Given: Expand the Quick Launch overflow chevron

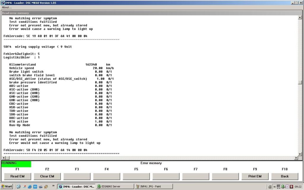Looking at the screenshot, I should coord(53,186).
